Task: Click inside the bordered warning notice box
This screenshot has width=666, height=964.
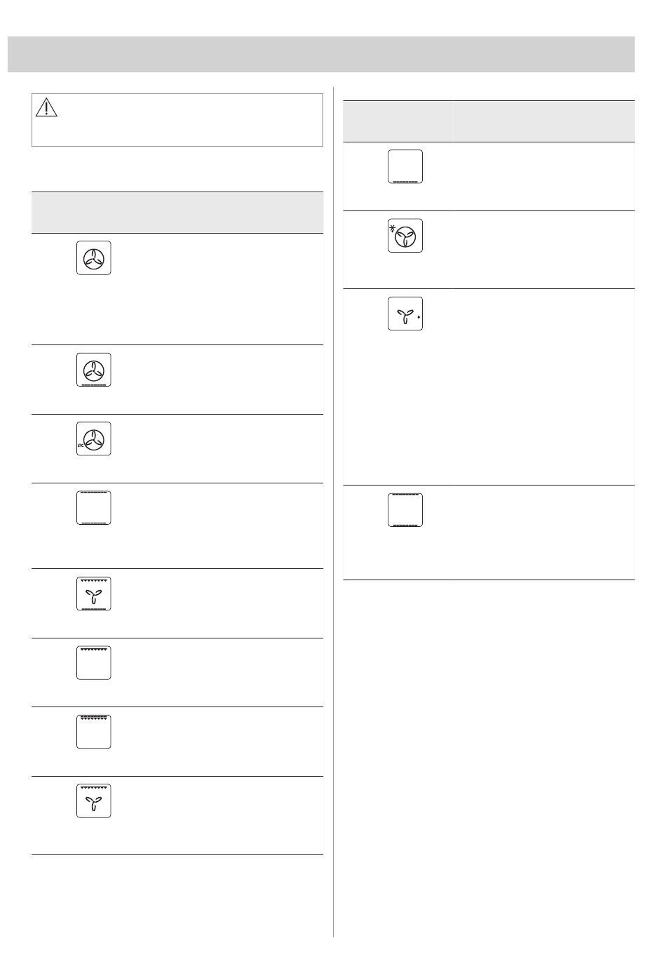Action: pyautogui.click(x=177, y=120)
